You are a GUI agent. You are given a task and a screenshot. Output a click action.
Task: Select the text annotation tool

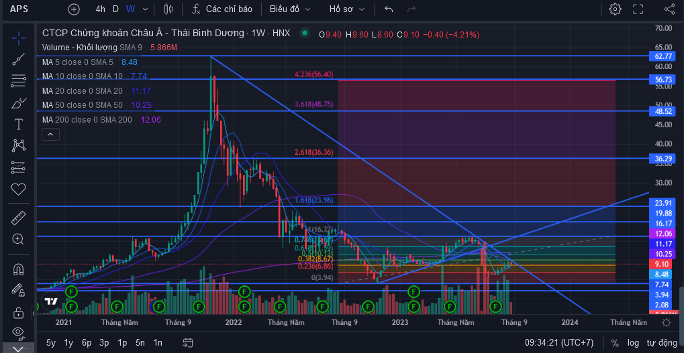(x=18, y=125)
